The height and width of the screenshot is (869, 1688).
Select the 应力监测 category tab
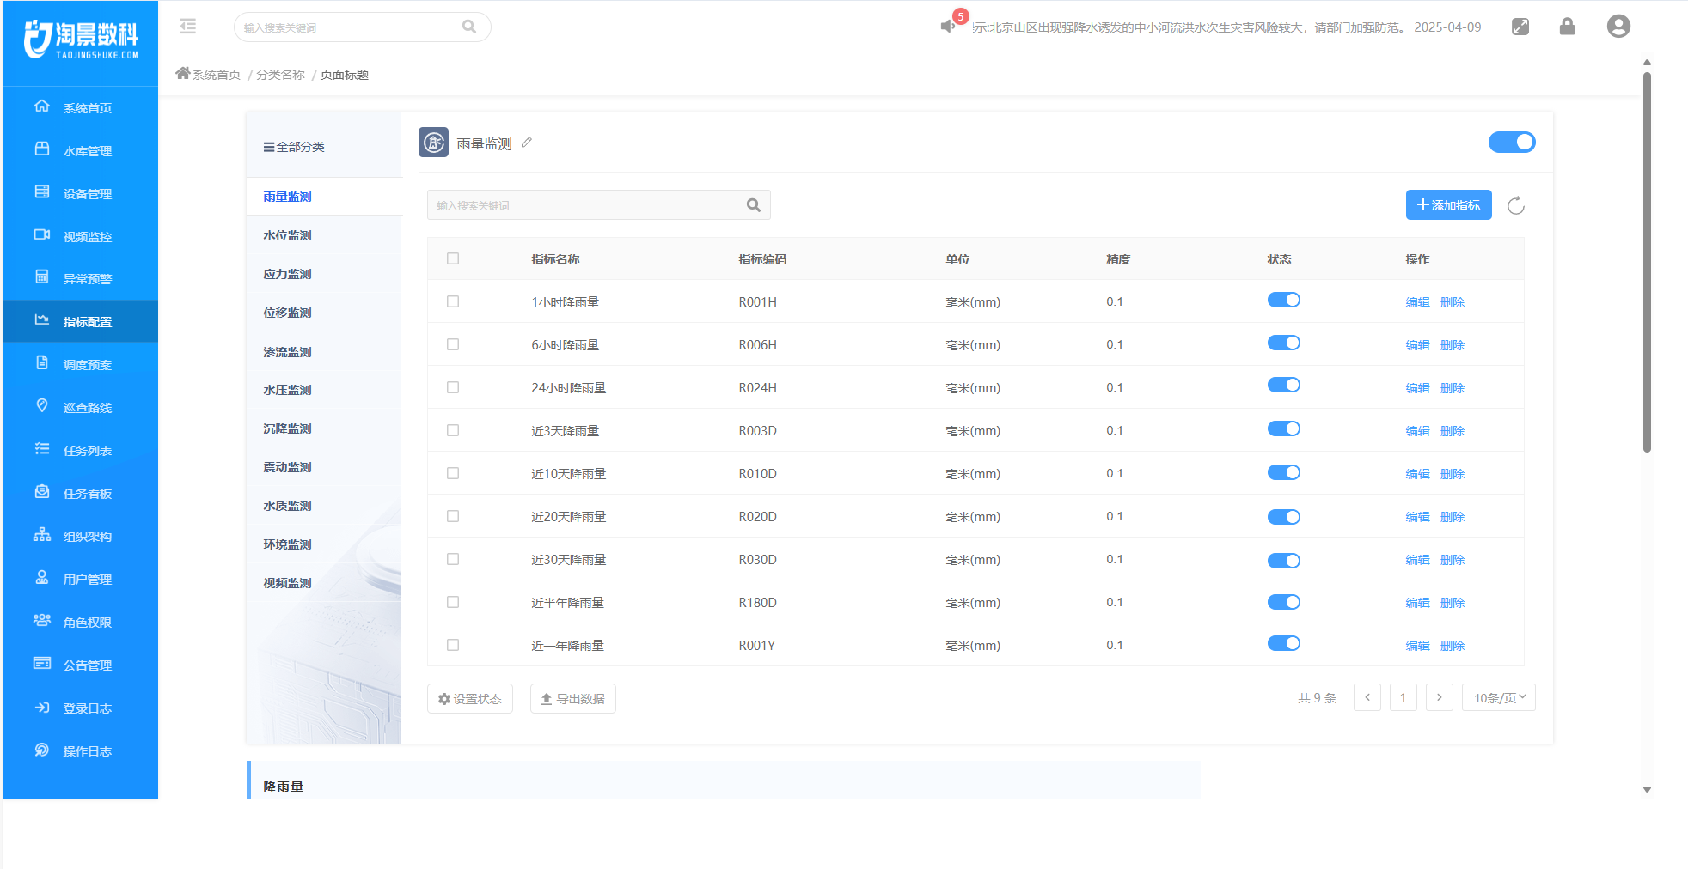[x=324, y=274]
